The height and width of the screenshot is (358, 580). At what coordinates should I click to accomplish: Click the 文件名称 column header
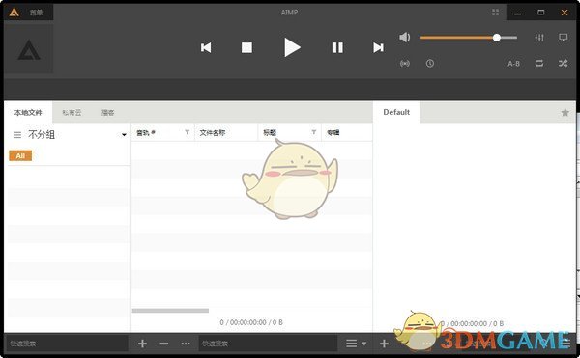(x=226, y=133)
